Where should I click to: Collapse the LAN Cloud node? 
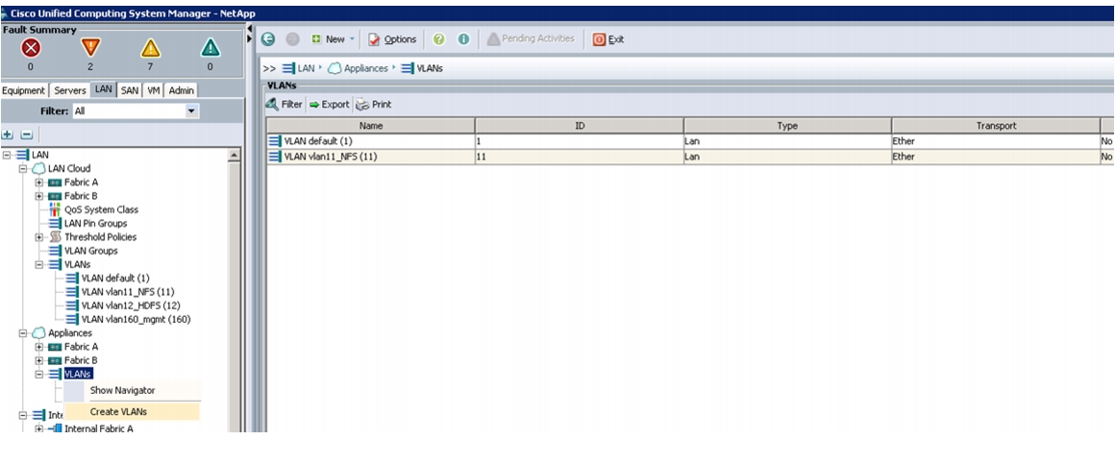tap(23, 169)
